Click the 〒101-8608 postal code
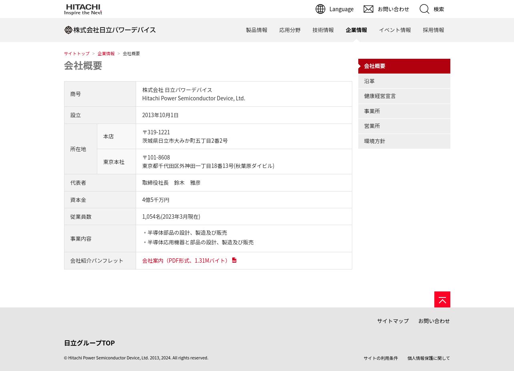514x371 pixels. [x=156, y=158]
